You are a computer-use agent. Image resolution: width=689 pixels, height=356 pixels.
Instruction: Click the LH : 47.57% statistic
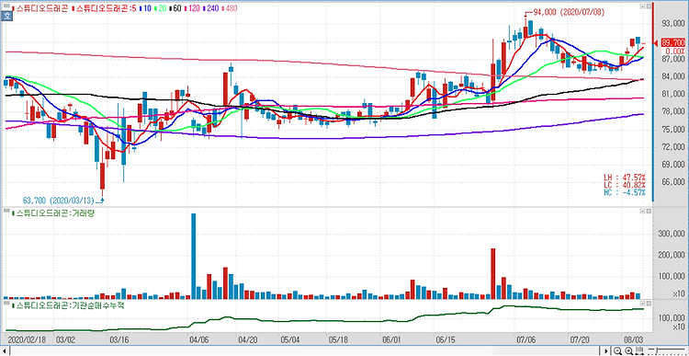coord(626,177)
